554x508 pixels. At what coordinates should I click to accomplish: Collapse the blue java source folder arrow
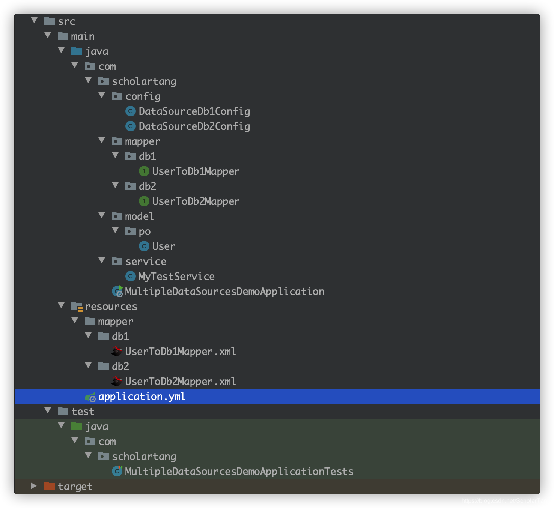pos(61,51)
